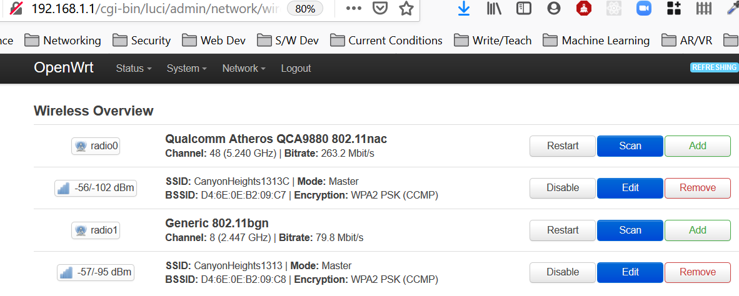
Task: Click Scan button for radio0
Action: [x=630, y=146]
